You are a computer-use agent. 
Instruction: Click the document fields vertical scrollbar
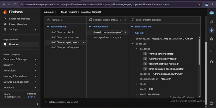tap(199, 52)
